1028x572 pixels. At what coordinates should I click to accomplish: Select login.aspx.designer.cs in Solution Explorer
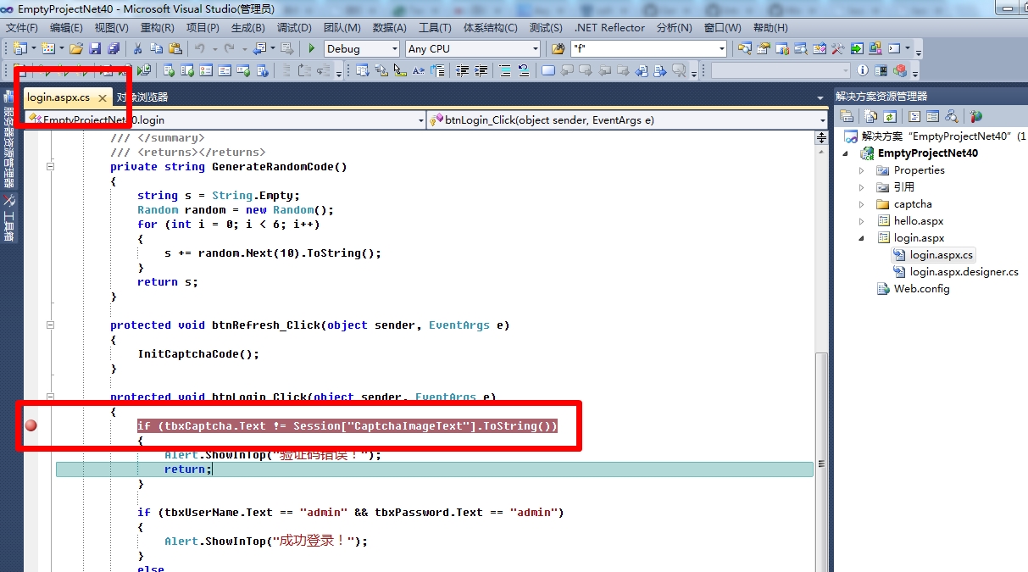964,272
